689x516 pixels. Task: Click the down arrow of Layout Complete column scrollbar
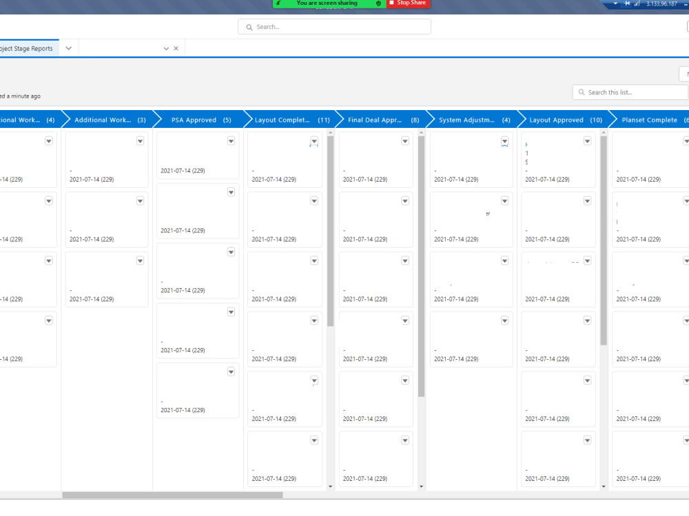[x=331, y=486]
